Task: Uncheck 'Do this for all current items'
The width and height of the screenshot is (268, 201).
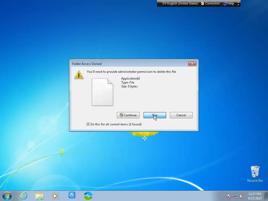Action: 88,124
